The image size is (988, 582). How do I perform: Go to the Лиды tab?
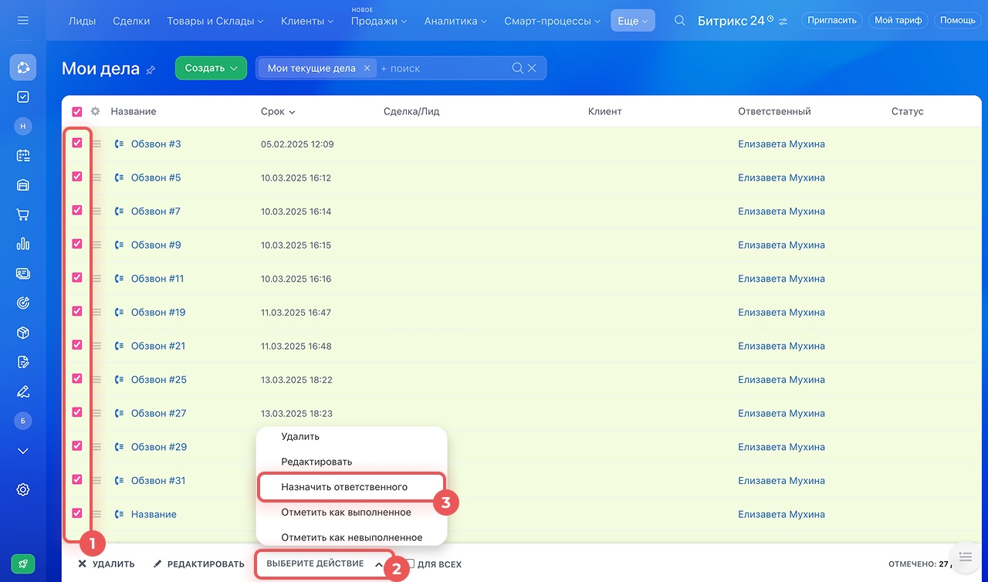[x=82, y=21]
